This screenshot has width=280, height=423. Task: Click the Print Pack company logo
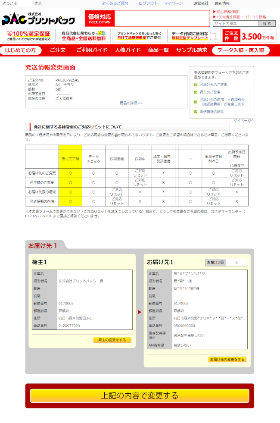(x=38, y=19)
